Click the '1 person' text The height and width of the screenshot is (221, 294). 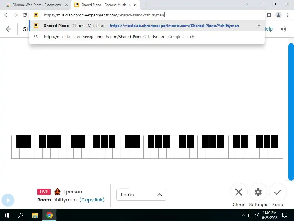click(72, 192)
